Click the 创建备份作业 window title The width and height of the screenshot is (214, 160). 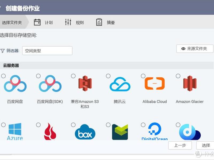[23, 8]
